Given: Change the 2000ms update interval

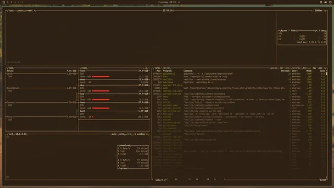Looking at the screenshot, I should point(319,10).
